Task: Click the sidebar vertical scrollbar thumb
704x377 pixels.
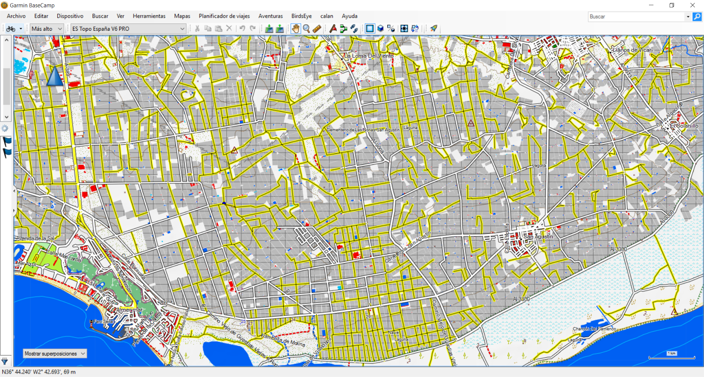Action: pyautogui.click(x=7, y=86)
